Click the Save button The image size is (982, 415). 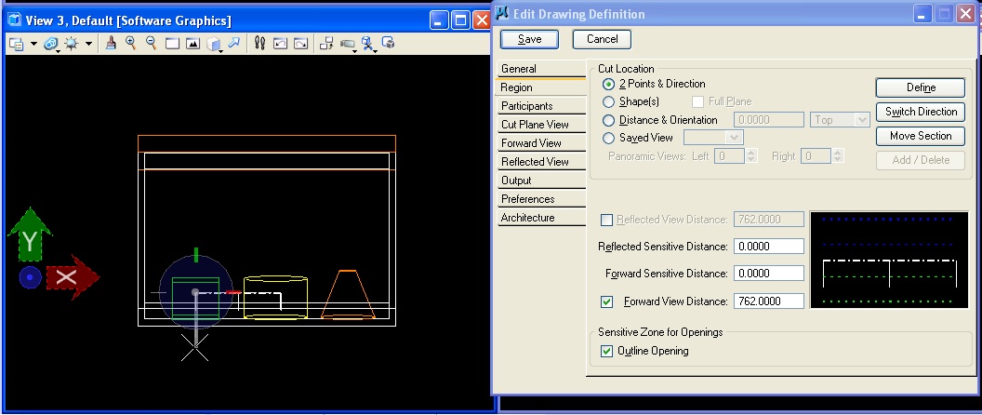pos(529,39)
